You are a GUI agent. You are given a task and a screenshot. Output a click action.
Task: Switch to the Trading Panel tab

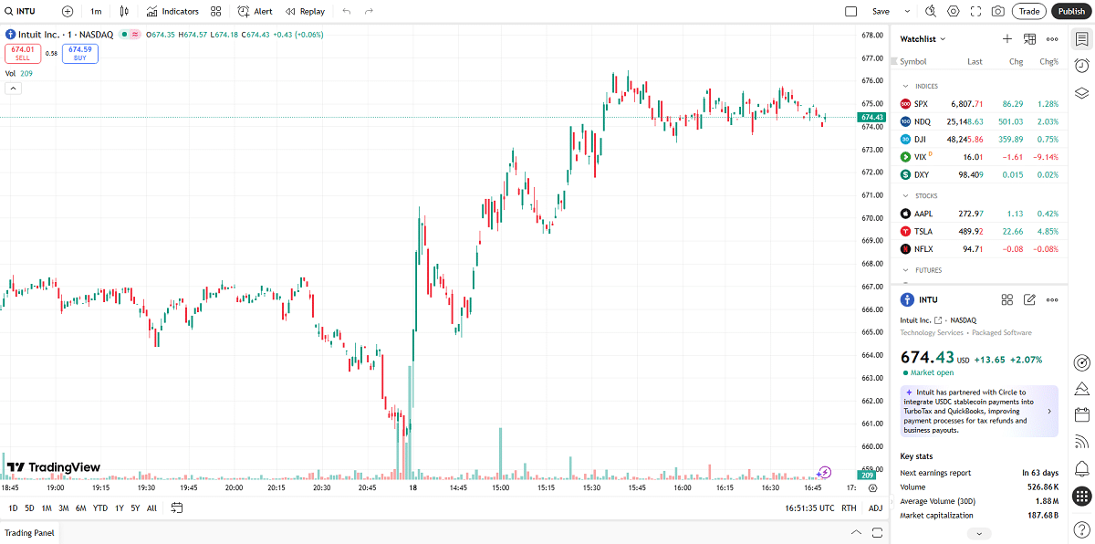29,532
